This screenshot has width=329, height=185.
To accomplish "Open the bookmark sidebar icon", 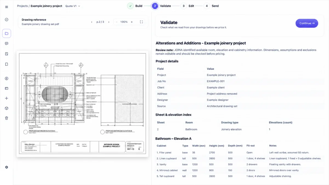I will 7,64.
